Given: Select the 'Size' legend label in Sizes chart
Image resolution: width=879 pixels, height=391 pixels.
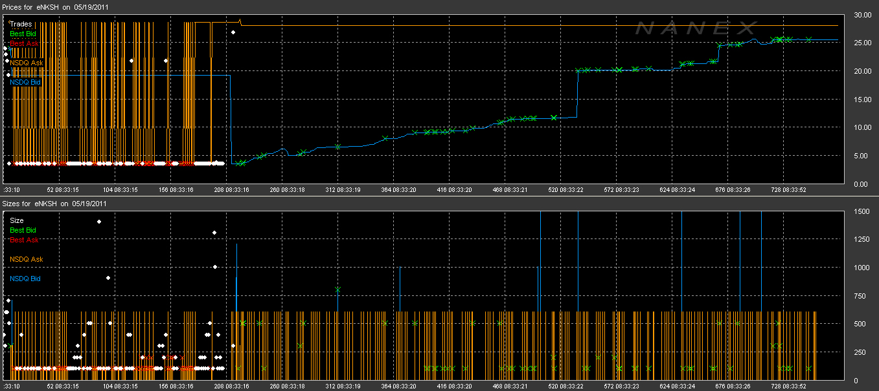Looking at the screenshot, I should tap(16, 220).
